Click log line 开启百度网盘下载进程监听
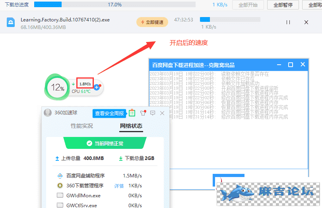Image resolution: width=322 pixels, height=208 pixels. (250, 89)
